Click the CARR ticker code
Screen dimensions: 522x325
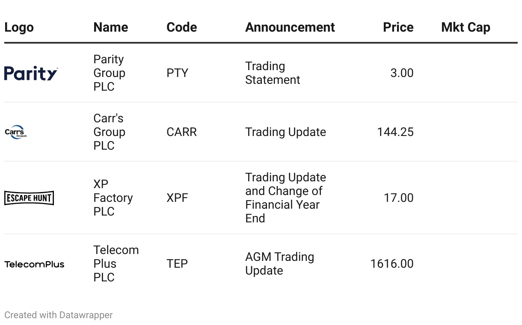point(181,132)
